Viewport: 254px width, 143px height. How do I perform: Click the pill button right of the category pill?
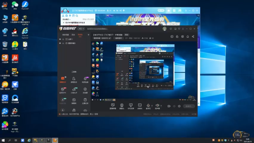(118, 38)
